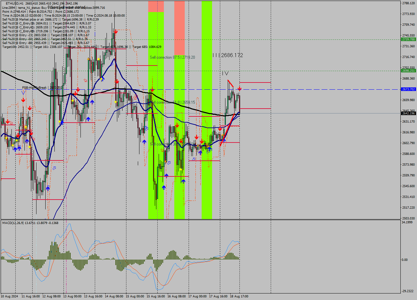Click the '16 Aug 08:00' time label

(x=177, y=296)
